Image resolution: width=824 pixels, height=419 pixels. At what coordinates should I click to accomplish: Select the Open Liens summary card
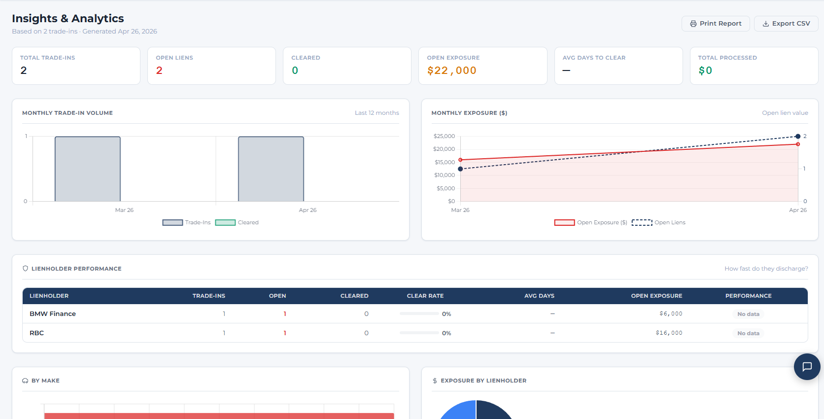pos(211,66)
